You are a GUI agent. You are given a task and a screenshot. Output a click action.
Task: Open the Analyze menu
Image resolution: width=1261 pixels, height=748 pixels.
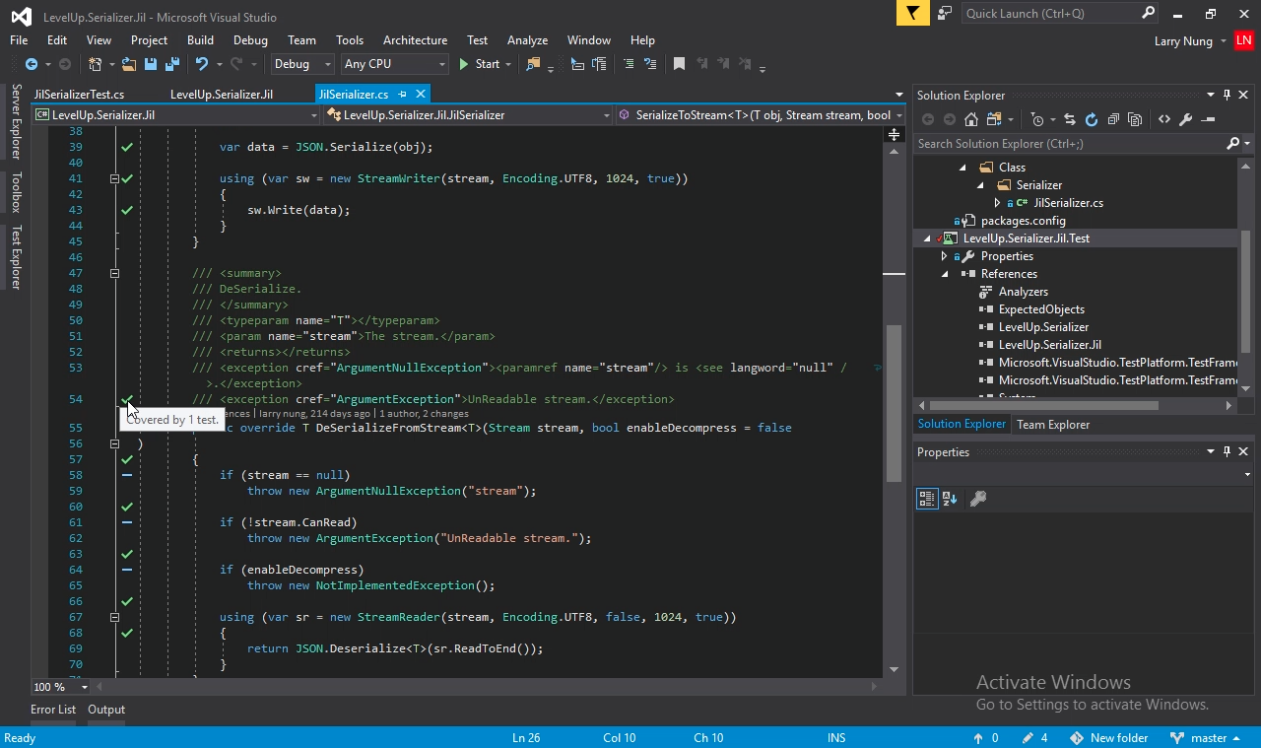coord(527,40)
